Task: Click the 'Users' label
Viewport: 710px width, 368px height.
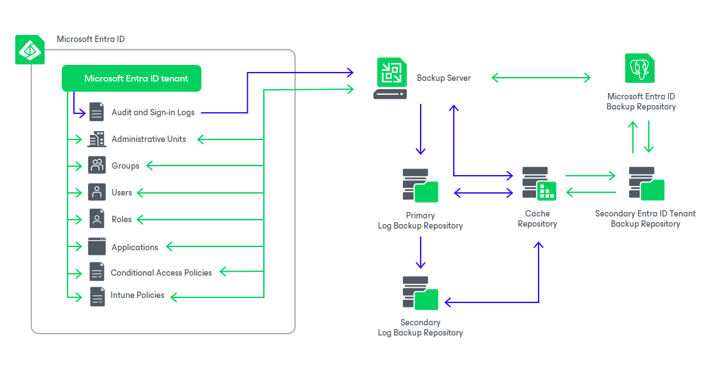Action: (x=122, y=192)
